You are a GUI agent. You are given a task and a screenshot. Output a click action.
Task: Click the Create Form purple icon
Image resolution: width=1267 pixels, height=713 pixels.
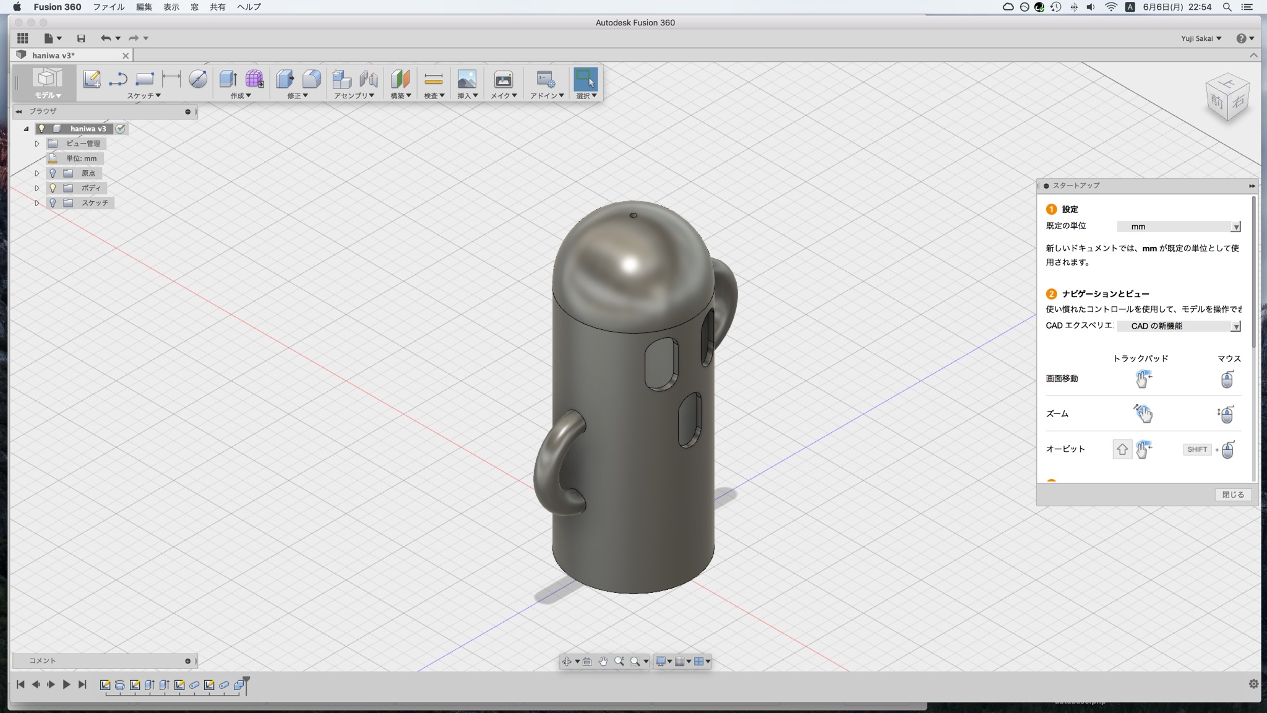pos(254,79)
